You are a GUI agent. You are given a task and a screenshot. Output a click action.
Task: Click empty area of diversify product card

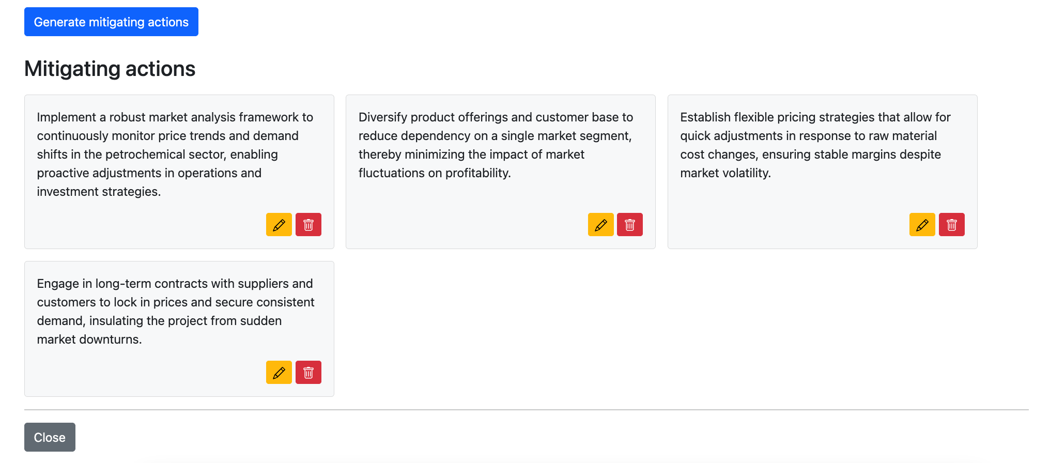[x=465, y=217]
